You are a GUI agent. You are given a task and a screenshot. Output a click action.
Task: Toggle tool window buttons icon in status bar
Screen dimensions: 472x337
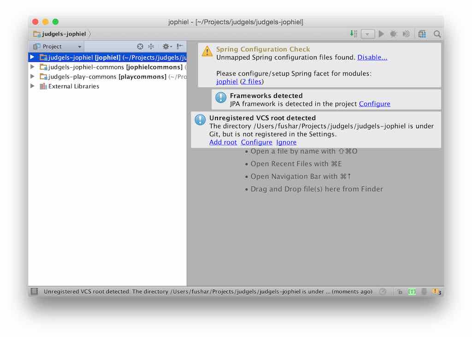pyautogui.click(x=34, y=291)
